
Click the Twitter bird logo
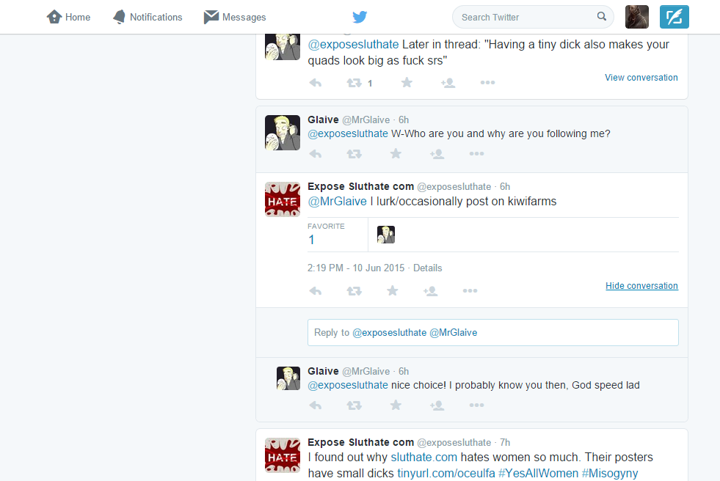[x=360, y=17]
